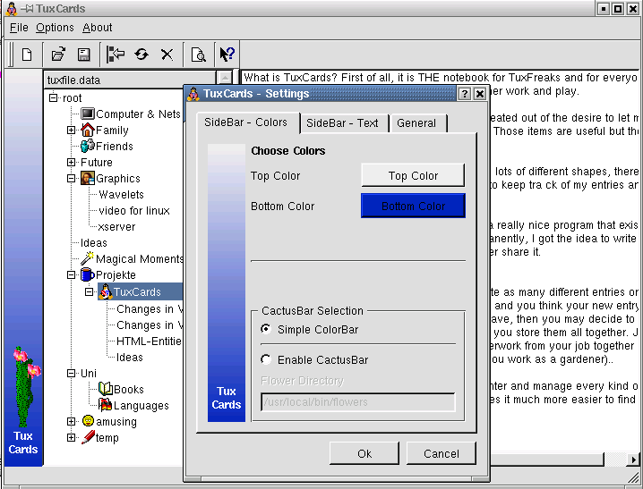The height and width of the screenshot is (489, 643).
Task: Click the cactus flower image in sidebar
Action: pos(26,386)
